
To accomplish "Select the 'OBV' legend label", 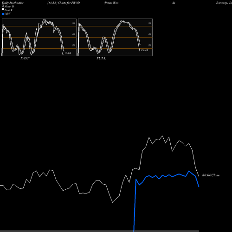I will pyautogui.click(x=7, y=14).
